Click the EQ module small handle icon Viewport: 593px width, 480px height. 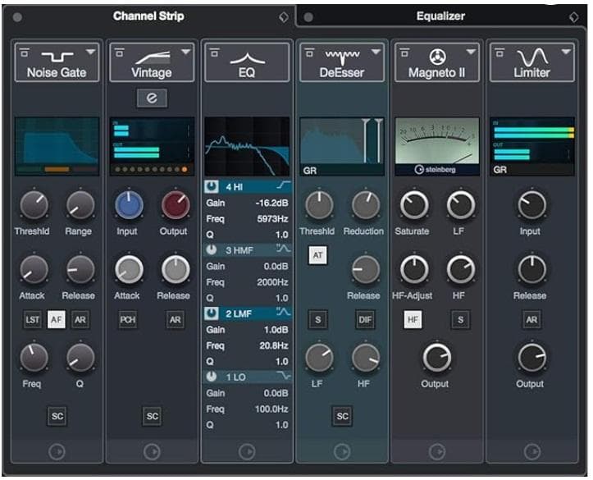(214, 53)
